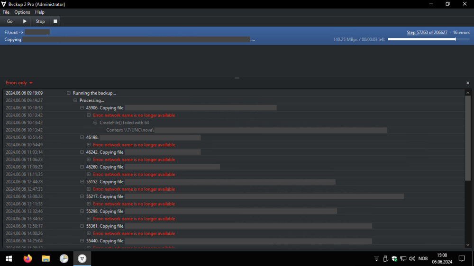The height and width of the screenshot is (266, 474).
Task: Collapse the Processing tree node
Action: (75, 100)
